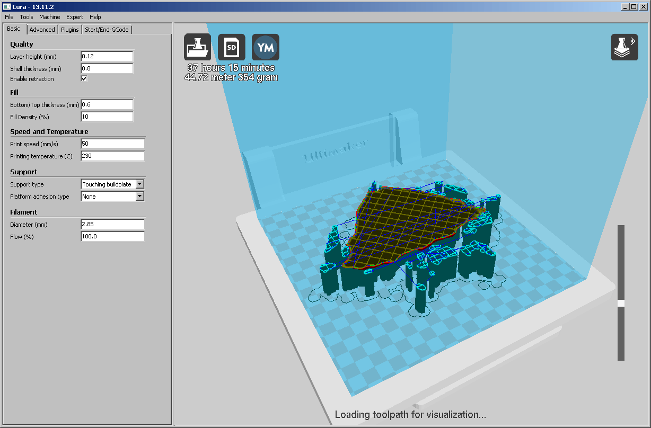Viewport: 651px width, 428px height.
Task: Switch to the Basic tab
Action: 14,29
